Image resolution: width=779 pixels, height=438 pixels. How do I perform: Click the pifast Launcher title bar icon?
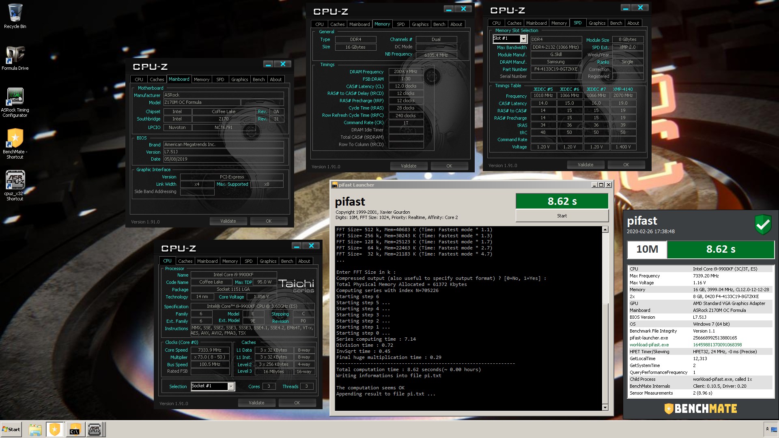point(334,185)
